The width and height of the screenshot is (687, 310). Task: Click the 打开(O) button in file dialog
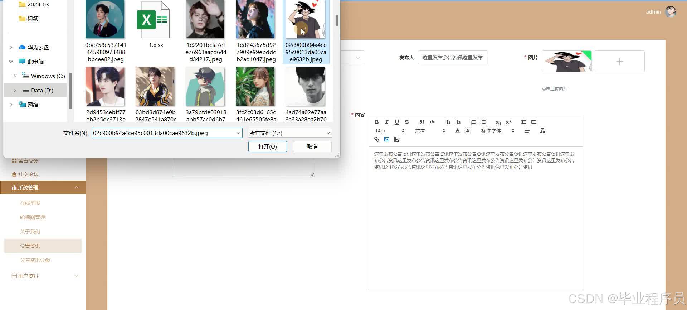pyautogui.click(x=267, y=146)
